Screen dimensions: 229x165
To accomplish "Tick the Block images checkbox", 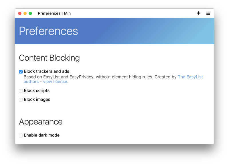I will point(21,100).
